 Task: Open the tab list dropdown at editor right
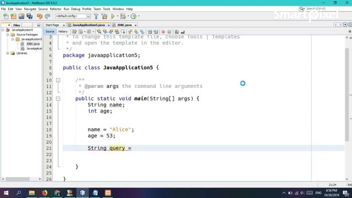pyautogui.click(x=345, y=24)
